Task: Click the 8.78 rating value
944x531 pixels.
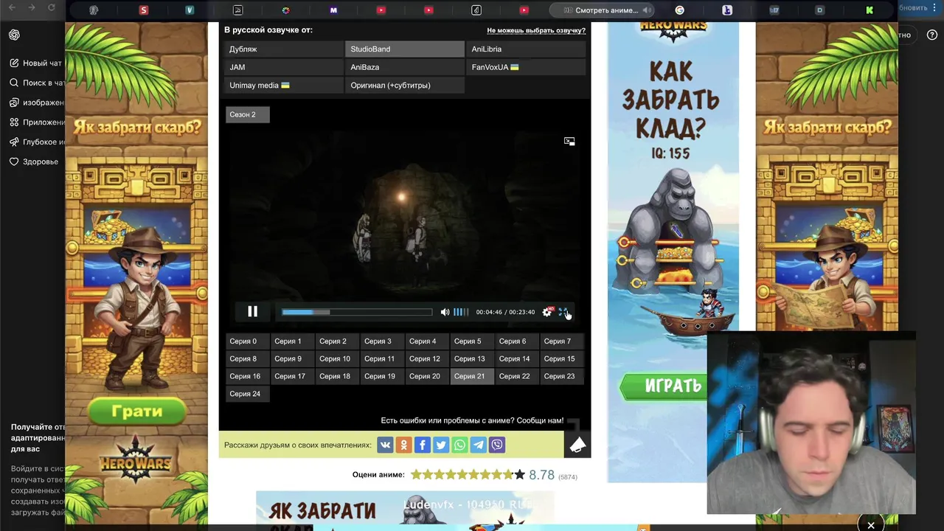Action: [541, 476]
